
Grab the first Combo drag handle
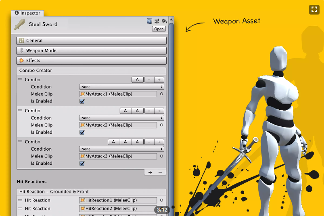pos(20,79)
